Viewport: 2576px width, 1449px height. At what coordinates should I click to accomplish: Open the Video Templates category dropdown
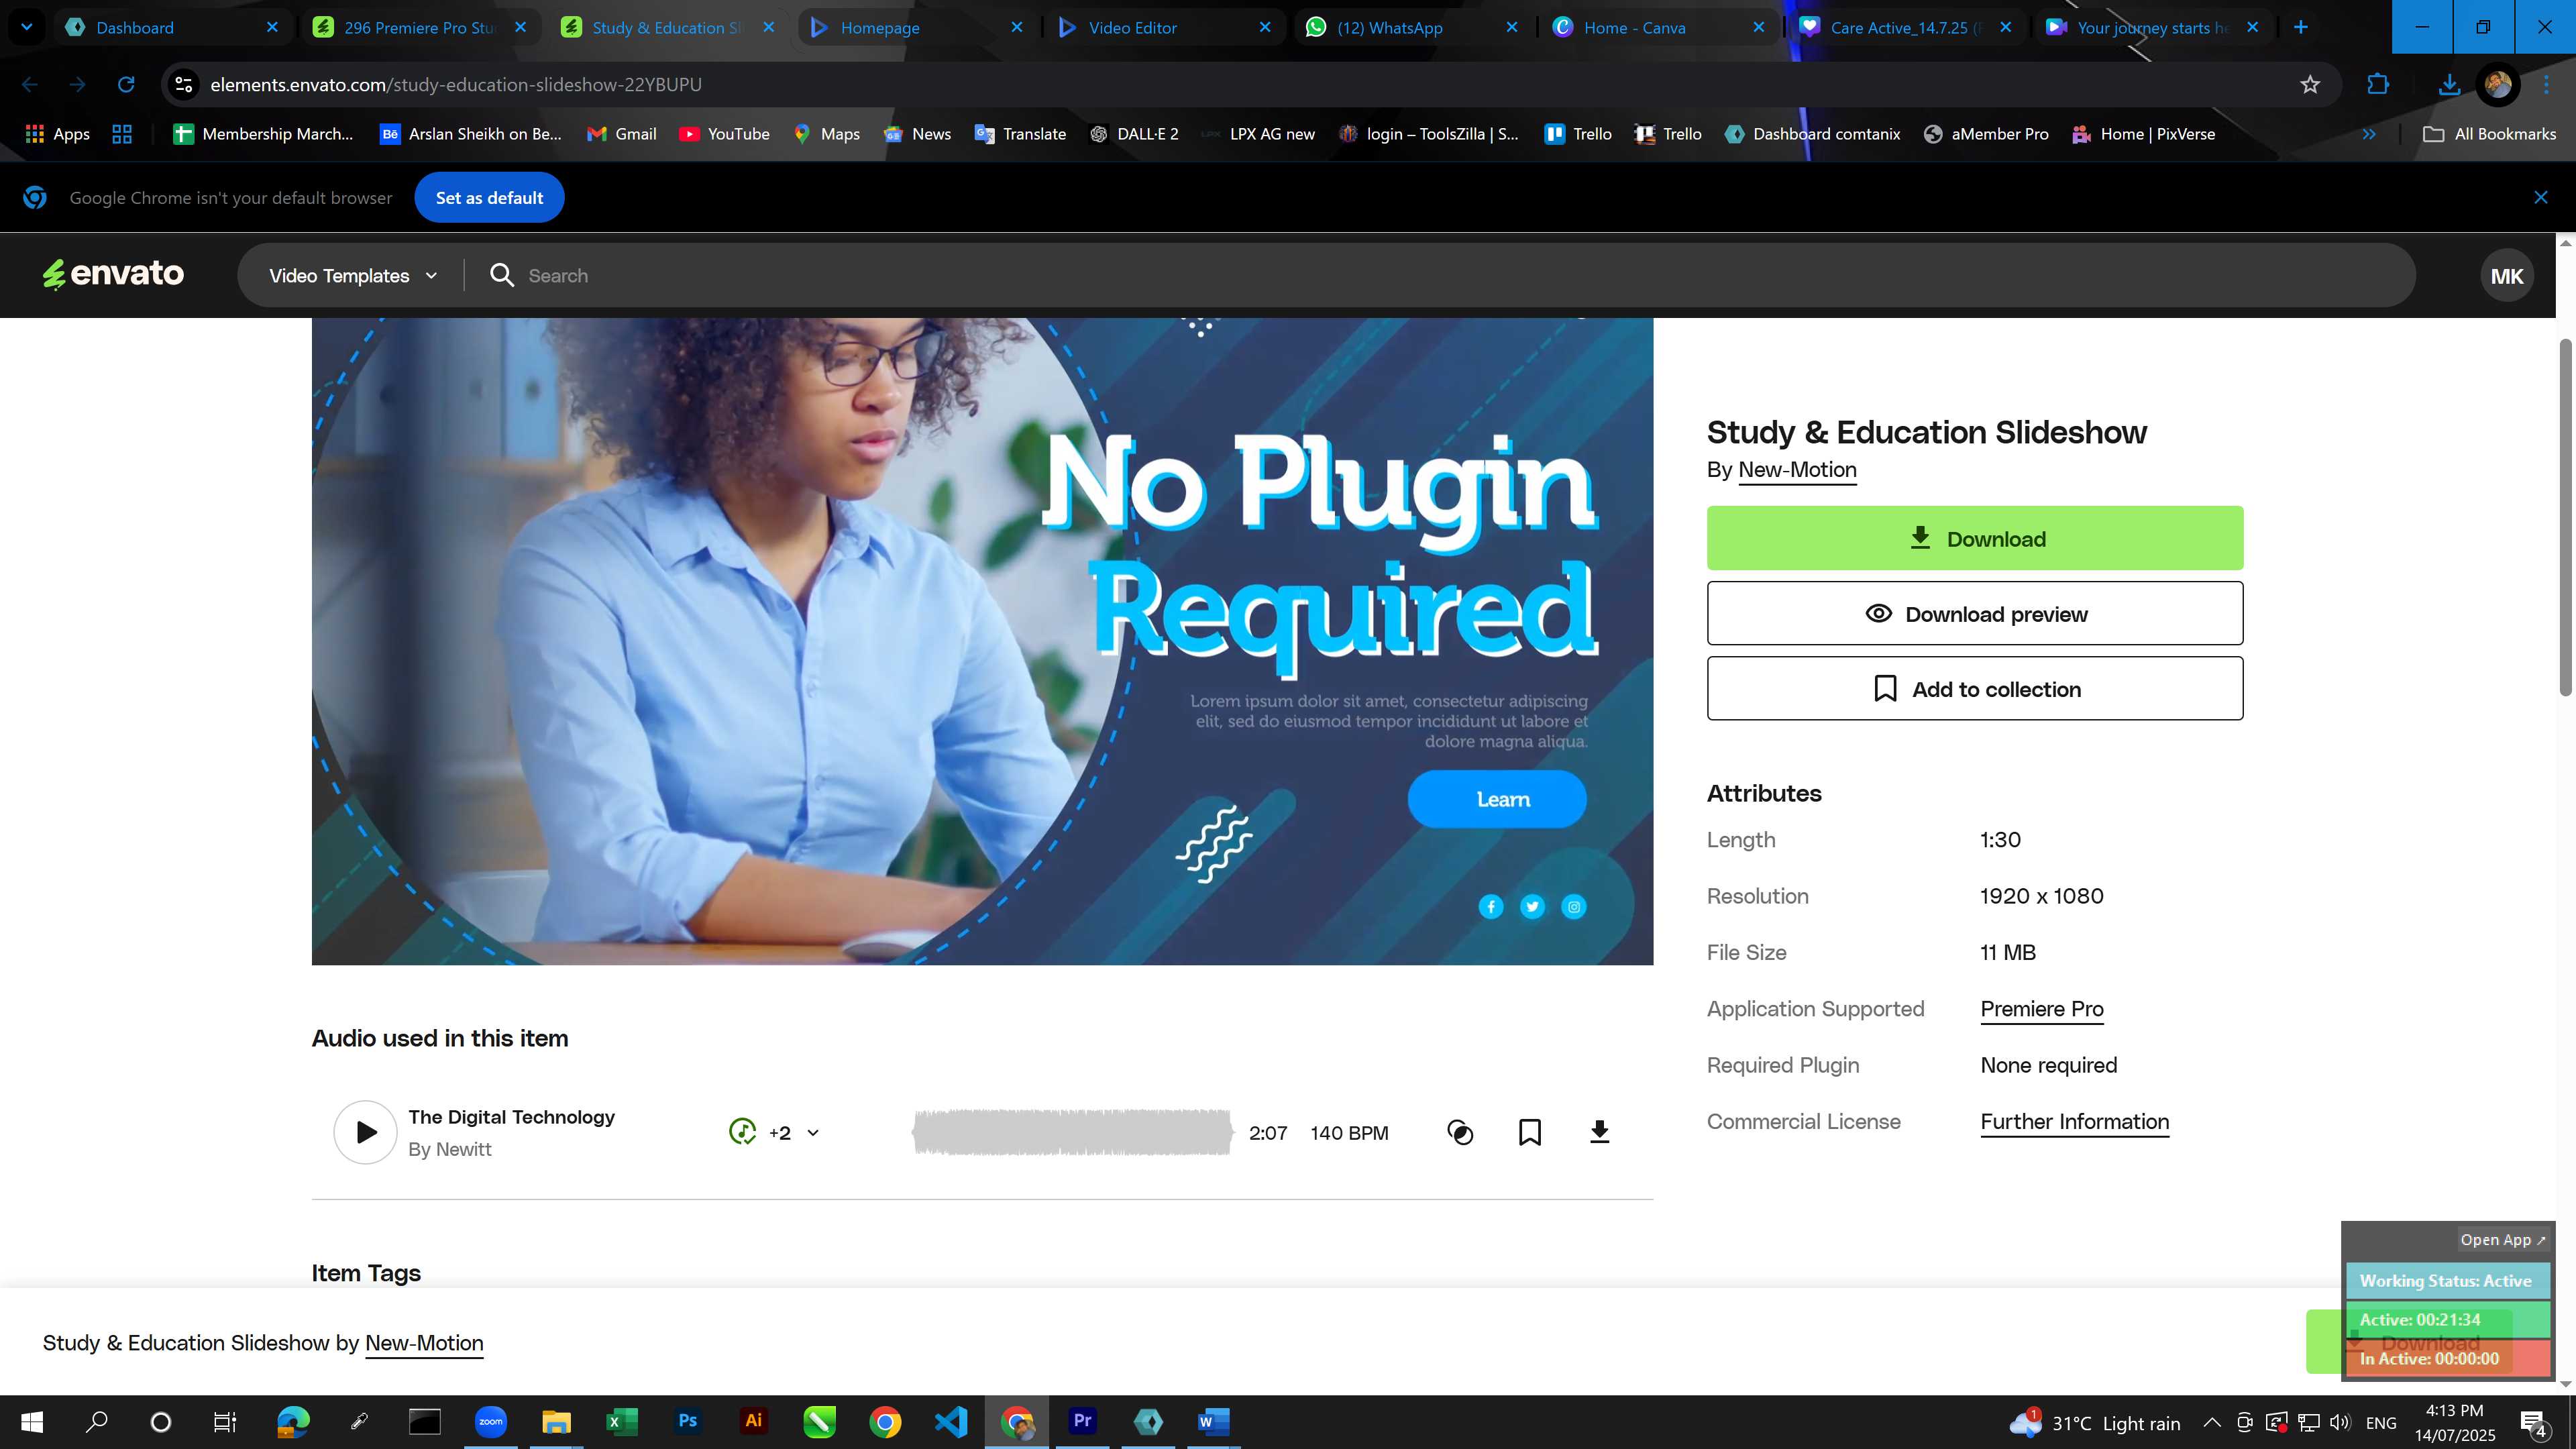click(x=353, y=276)
